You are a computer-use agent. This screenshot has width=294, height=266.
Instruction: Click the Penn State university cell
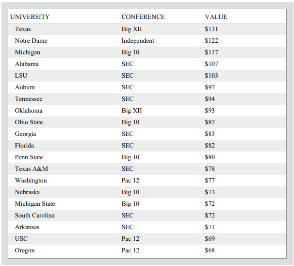(x=29, y=157)
